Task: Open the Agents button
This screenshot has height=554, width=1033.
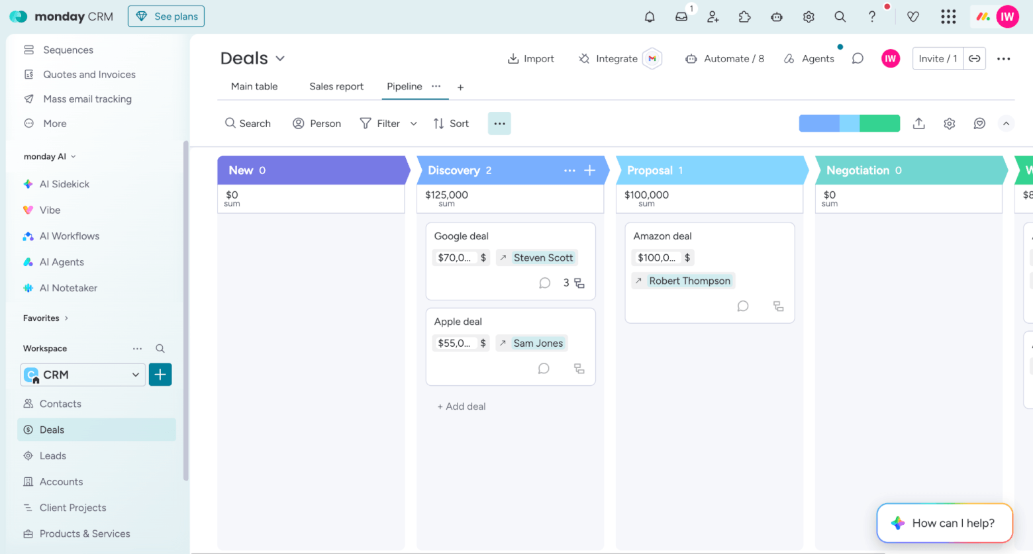Action: tap(809, 58)
